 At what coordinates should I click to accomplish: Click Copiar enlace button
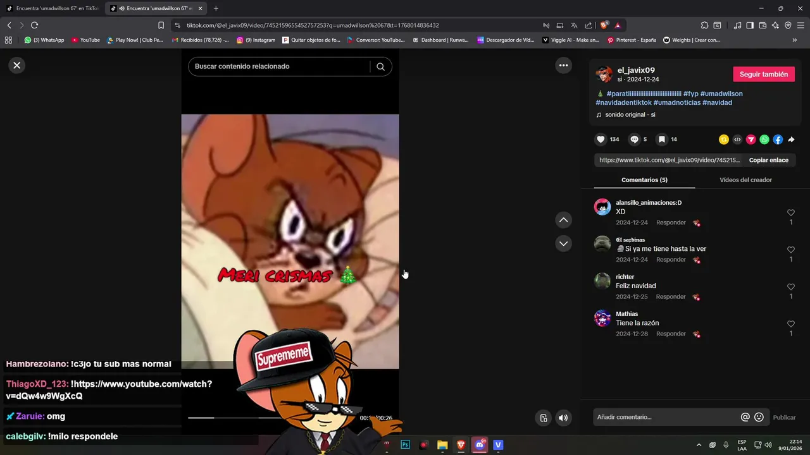tap(769, 160)
